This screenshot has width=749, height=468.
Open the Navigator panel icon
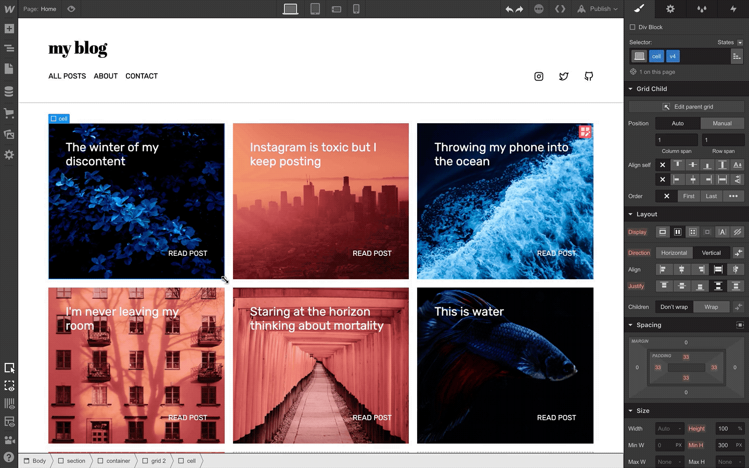pyautogui.click(x=9, y=48)
